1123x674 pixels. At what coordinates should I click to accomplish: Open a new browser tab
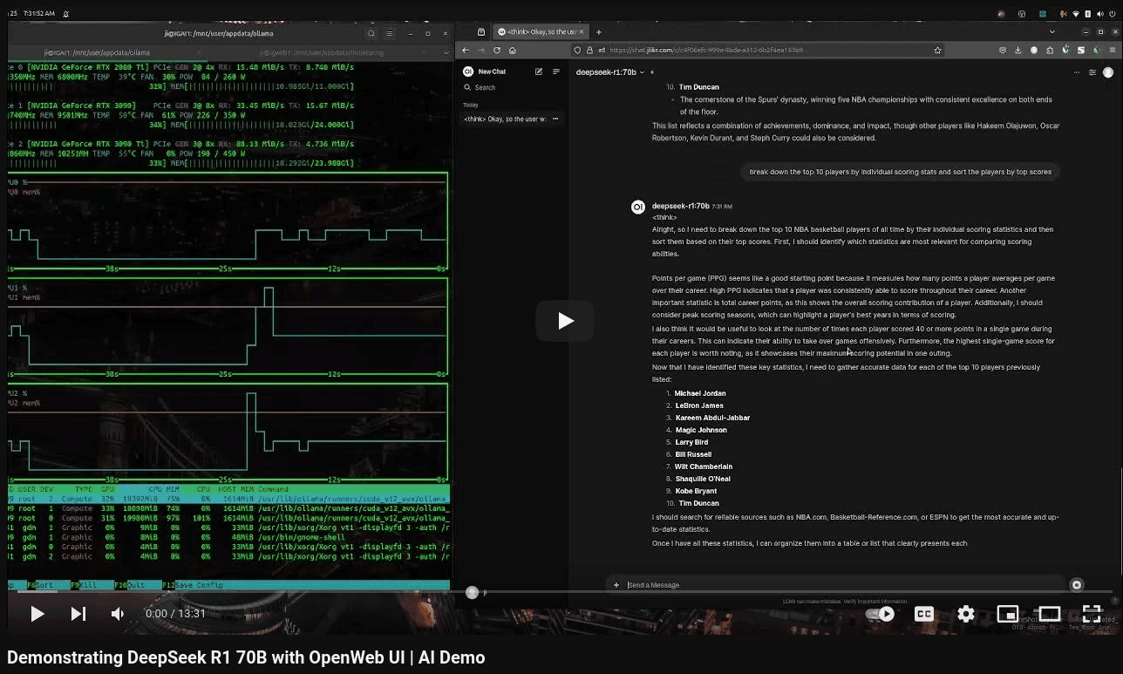pos(598,32)
